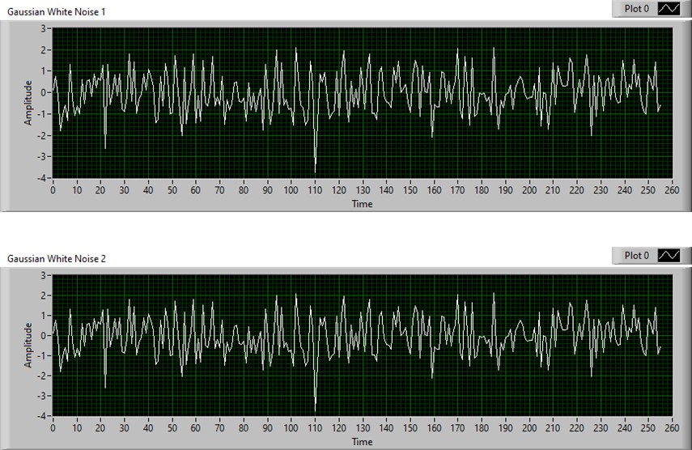Click x-axis tick 240 on Noise 2 graph
Screen dimensions: 692x450
[625, 428]
